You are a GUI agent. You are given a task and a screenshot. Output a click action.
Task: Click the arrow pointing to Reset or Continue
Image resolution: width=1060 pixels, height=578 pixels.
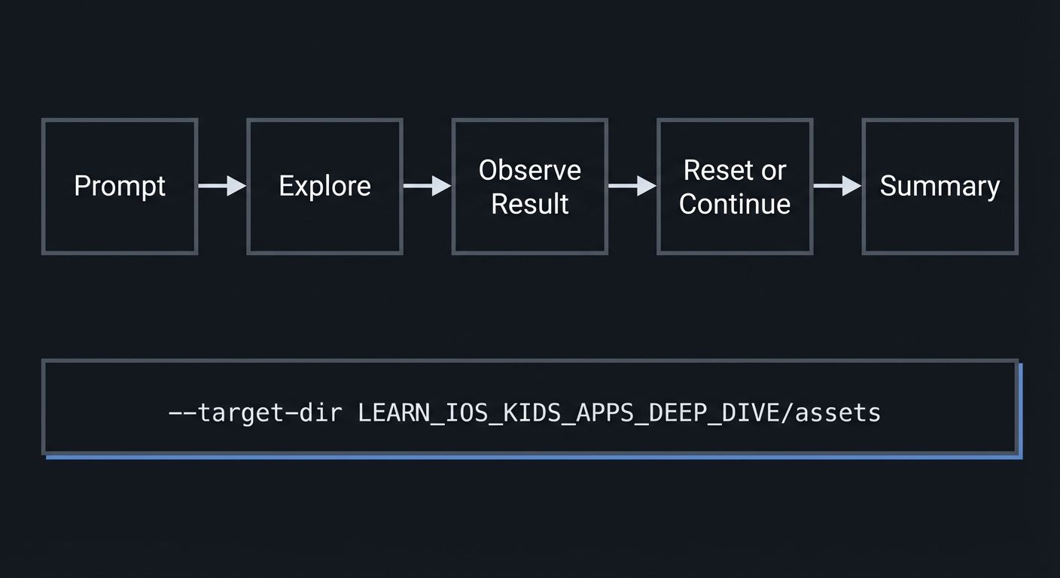(632, 186)
